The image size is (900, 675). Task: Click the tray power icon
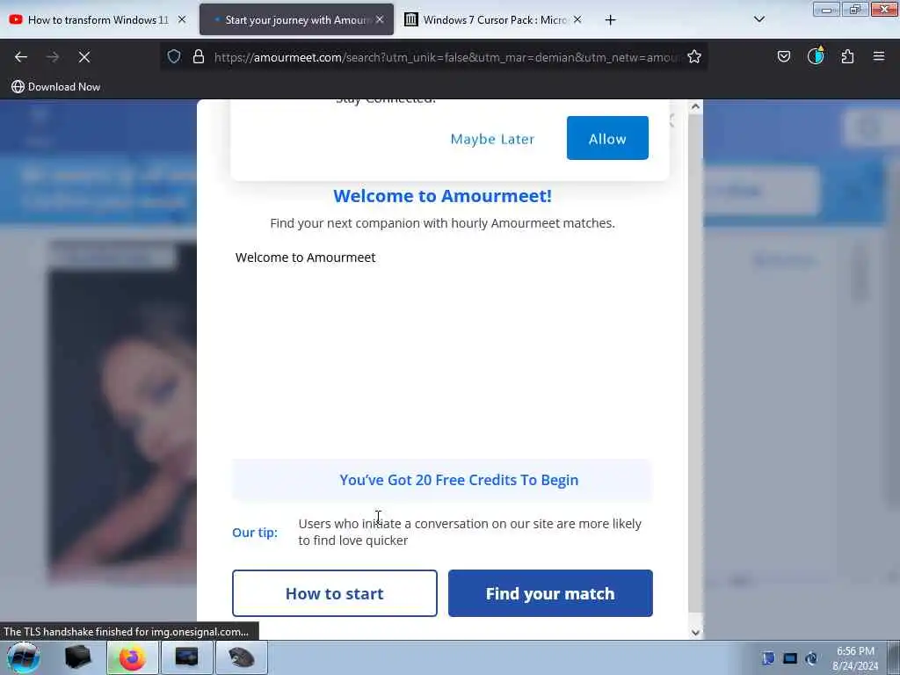(811, 658)
